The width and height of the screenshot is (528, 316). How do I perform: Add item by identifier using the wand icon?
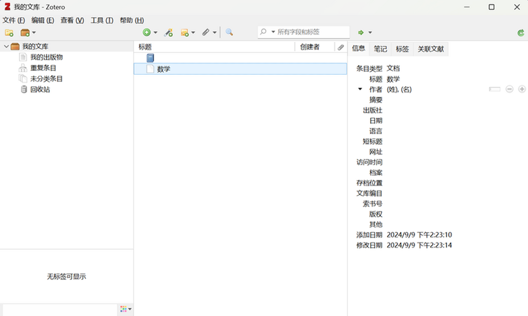click(169, 32)
